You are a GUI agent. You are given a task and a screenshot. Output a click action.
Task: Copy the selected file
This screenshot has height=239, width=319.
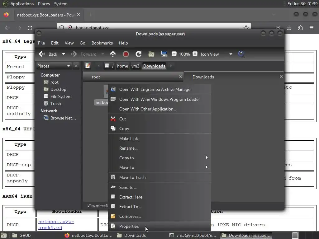point(160,129)
